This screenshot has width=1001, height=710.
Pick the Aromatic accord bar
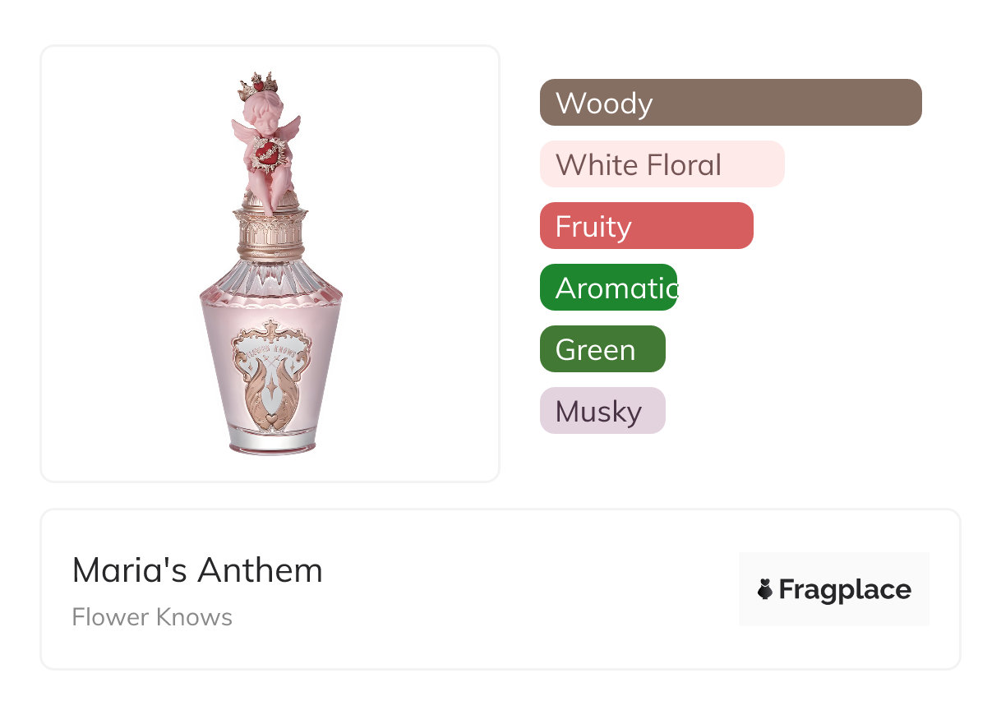click(x=608, y=288)
